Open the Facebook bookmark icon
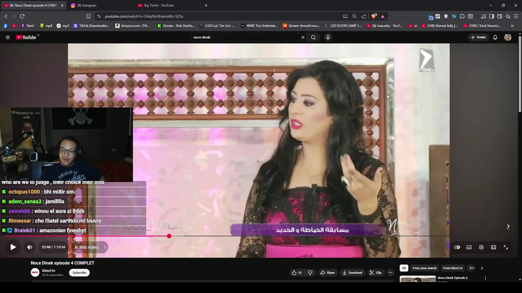The height and width of the screenshot is (293, 522). 5,26
